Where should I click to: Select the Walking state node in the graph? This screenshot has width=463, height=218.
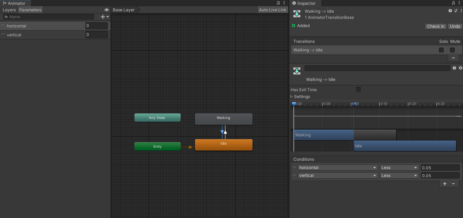[224, 119]
